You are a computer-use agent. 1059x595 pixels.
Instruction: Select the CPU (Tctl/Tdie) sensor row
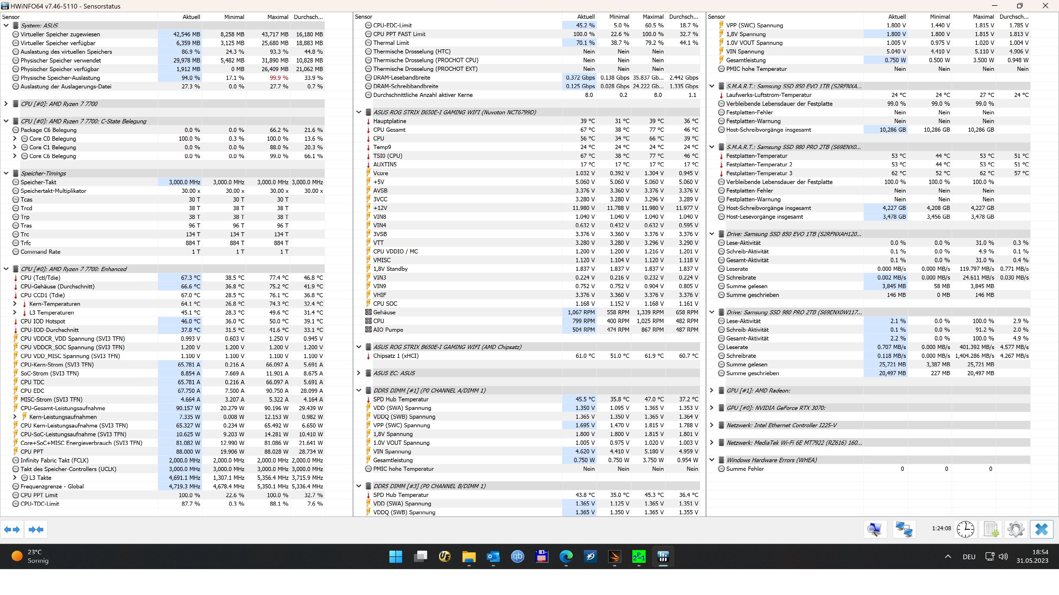click(40, 278)
